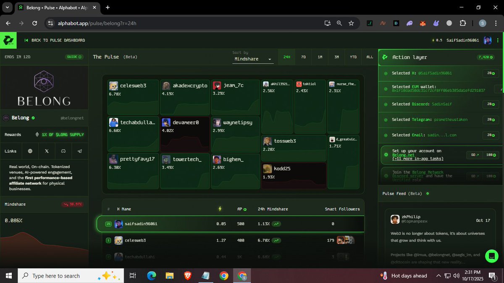Screen dimensions: 504x283
Task: Open akadexcrypto treemap card
Action: [185, 97]
